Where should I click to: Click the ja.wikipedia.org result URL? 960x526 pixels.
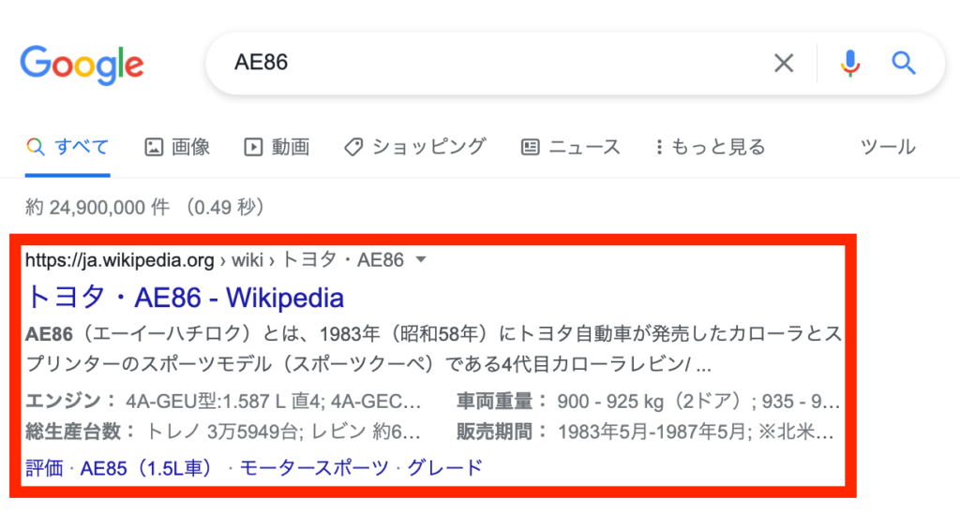[120, 259]
